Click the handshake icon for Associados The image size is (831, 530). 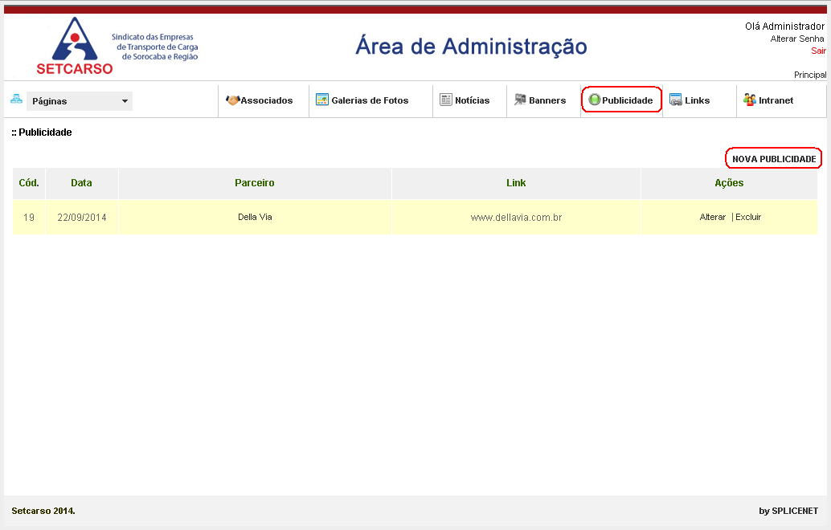tap(232, 100)
